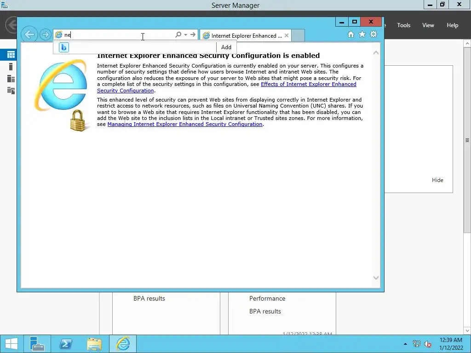Open Managing Internet Explorer Enhanced Security Configuration link
This screenshot has height=353, width=471.
[x=185, y=124]
